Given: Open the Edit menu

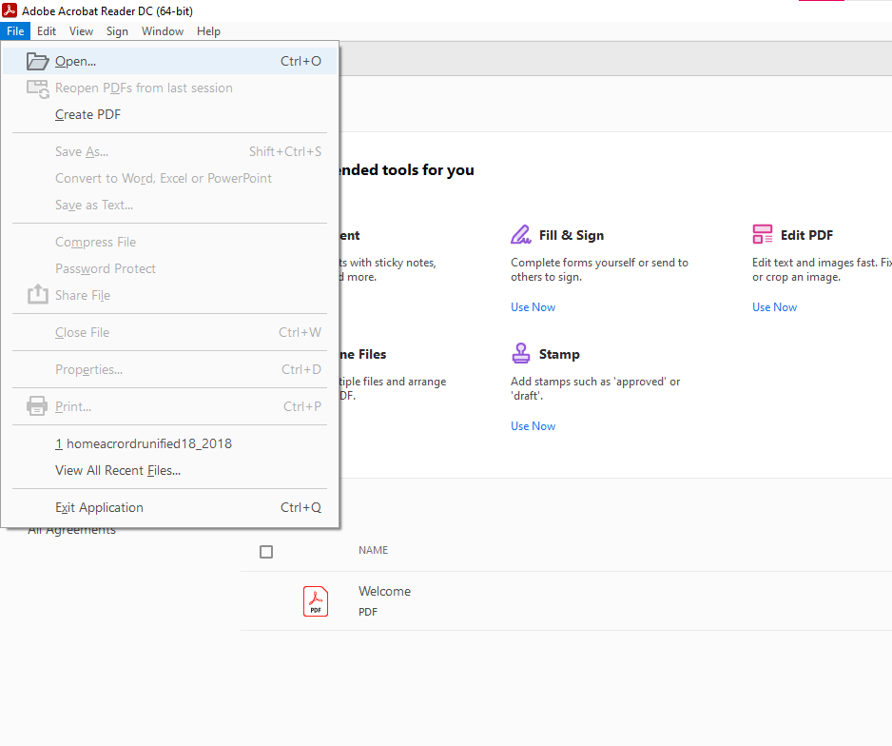Looking at the screenshot, I should pos(47,30).
